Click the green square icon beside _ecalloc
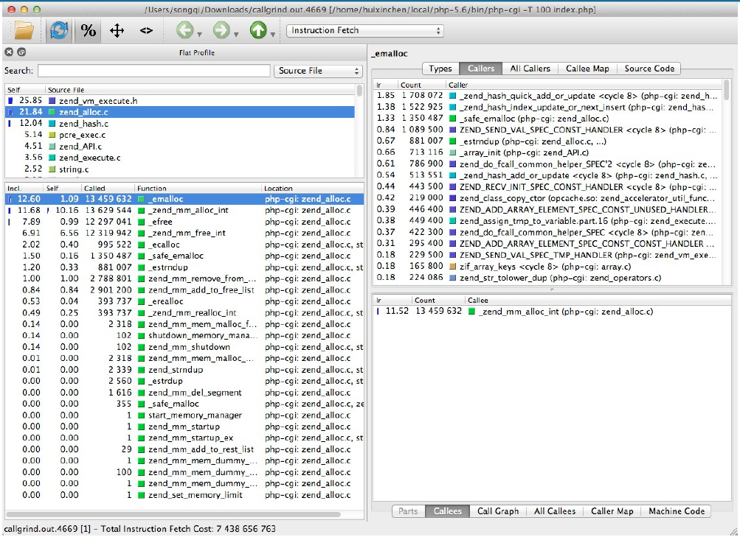Screen dimensions: 740x537 141,245
